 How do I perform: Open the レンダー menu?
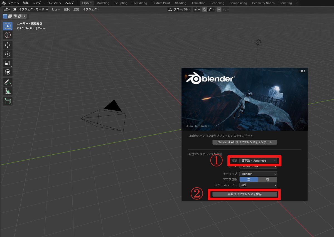(38, 3)
